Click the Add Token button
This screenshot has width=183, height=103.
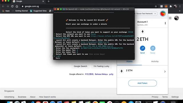142,83
